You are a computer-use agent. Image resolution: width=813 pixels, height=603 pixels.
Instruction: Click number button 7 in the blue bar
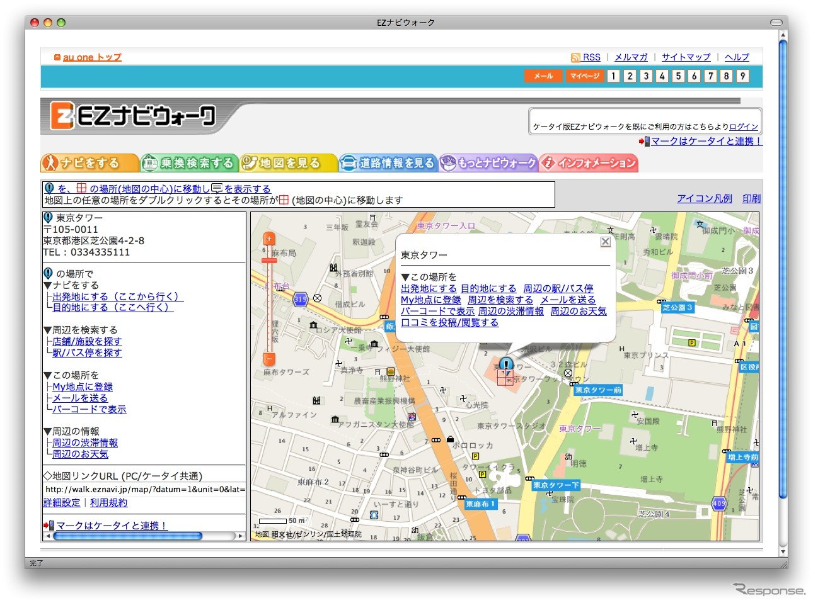pyautogui.click(x=710, y=76)
